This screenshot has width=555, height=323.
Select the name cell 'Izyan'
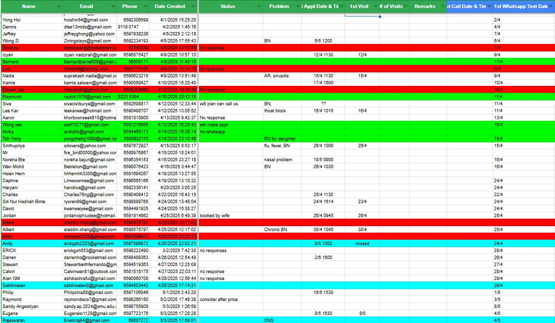[x=32, y=55]
